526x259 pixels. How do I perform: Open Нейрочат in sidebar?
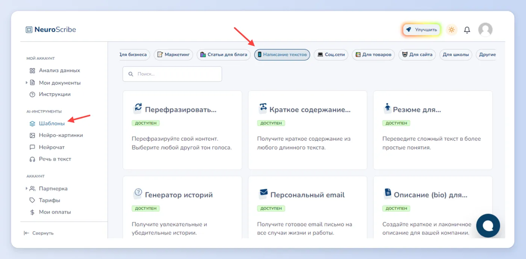pyautogui.click(x=52, y=147)
